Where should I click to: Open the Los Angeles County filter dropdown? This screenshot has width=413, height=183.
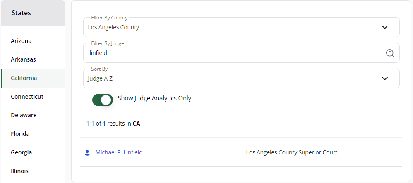(241, 27)
